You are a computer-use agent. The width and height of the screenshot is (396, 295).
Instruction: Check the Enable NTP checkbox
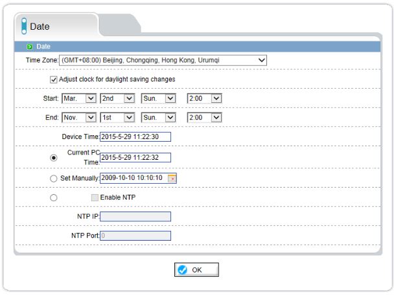tap(95, 198)
